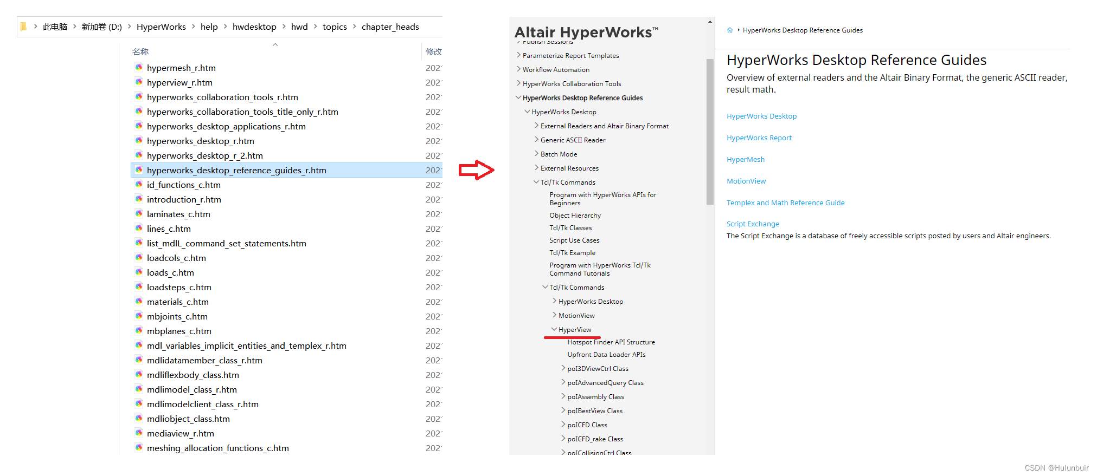
Task: Click the file icon beside introduction_r.htm
Action: coord(139,199)
